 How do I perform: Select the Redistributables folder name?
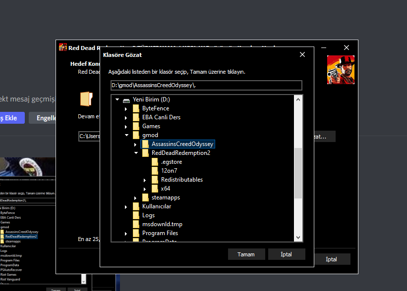click(182, 180)
